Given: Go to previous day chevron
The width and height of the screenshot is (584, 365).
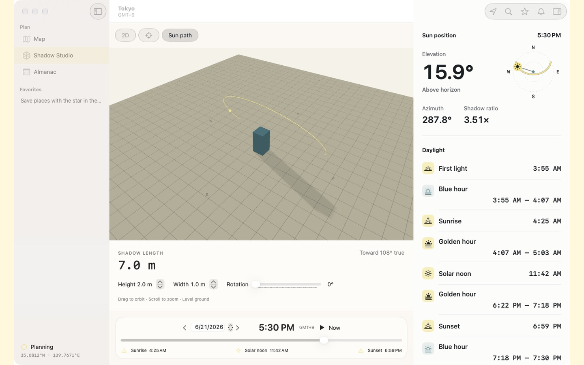Looking at the screenshot, I should coord(185,328).
